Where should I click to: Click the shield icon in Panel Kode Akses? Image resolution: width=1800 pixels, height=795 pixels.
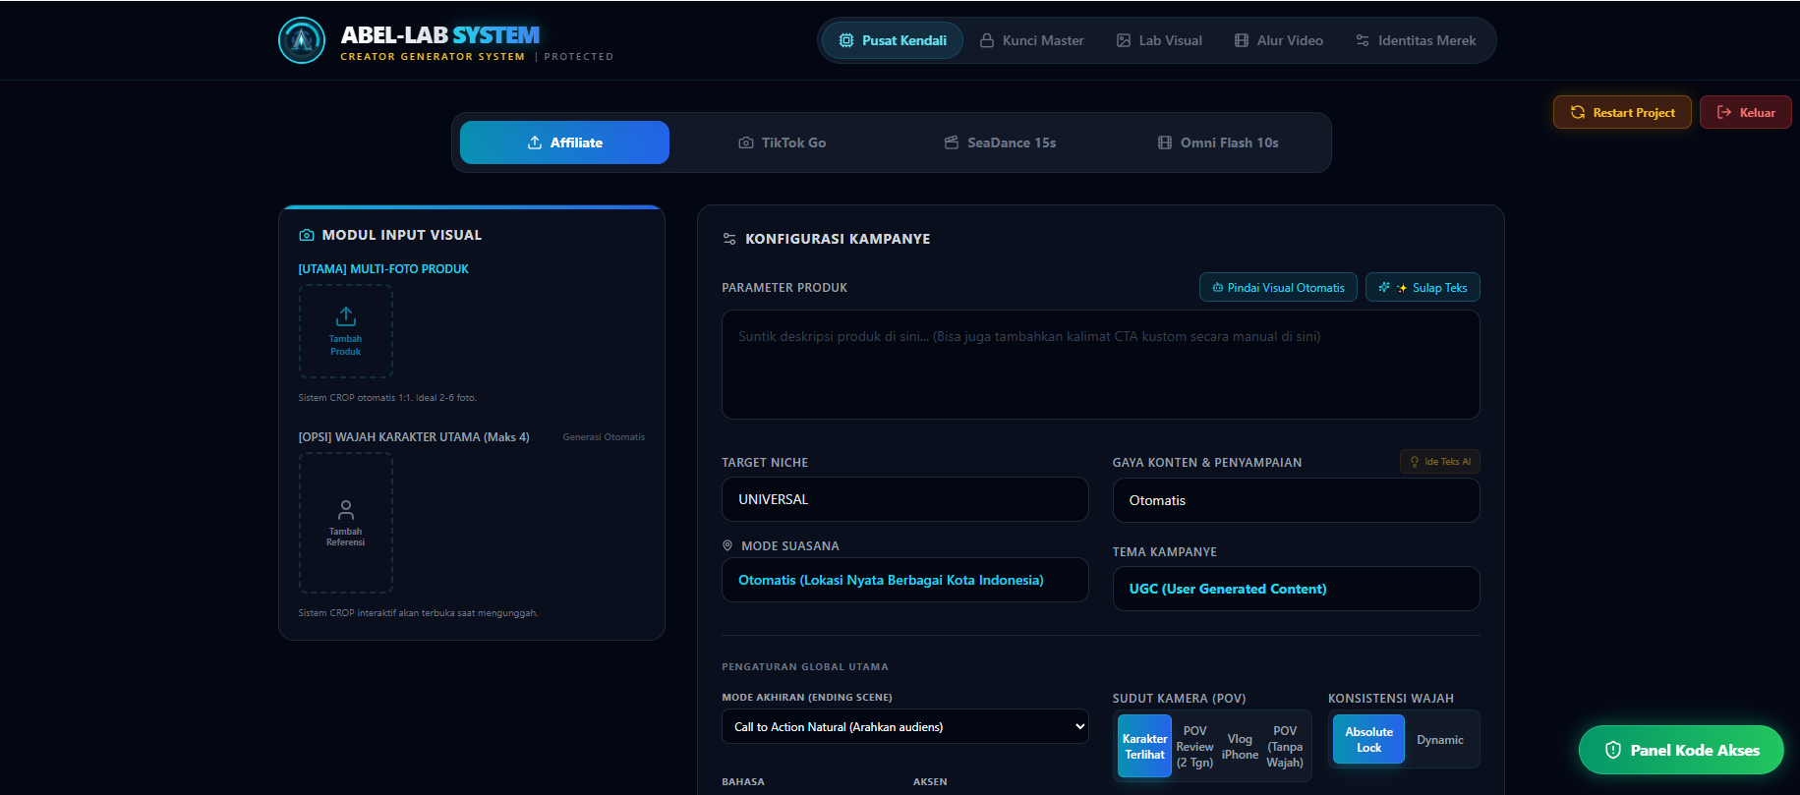(x=1613, y=750)
